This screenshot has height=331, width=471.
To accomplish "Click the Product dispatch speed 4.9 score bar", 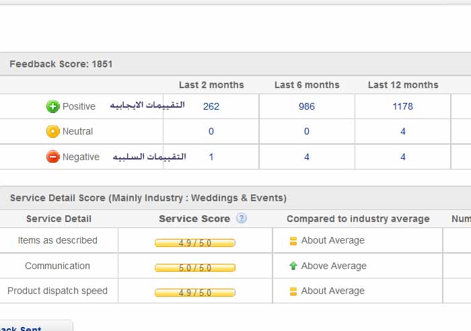I will pyautogui.click(x=195, y=293).
